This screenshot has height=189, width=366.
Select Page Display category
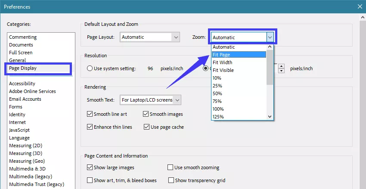point(23,68)
